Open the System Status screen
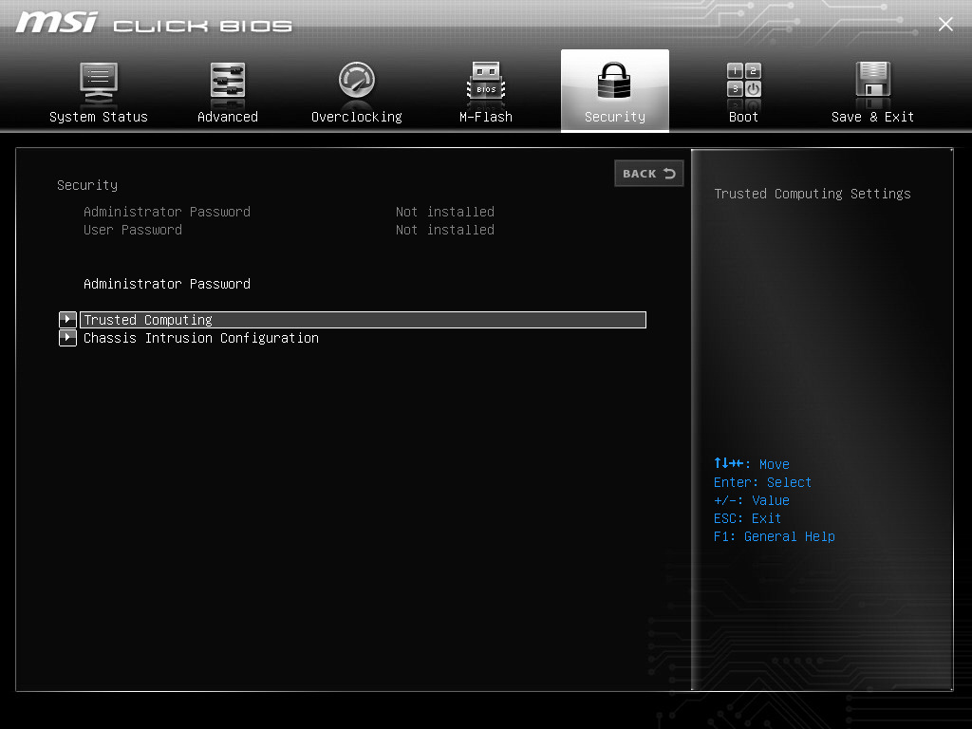972x729 pixels. [x=99, y=90]
